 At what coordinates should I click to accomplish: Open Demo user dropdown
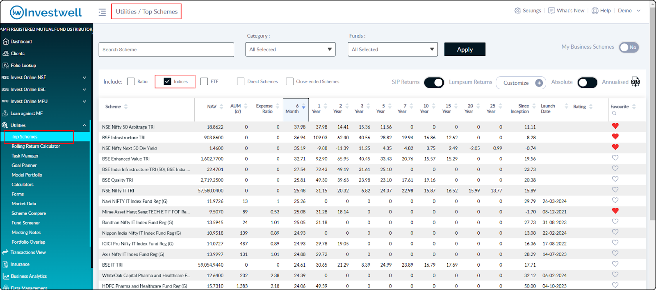[629, 11]
